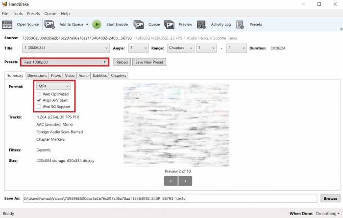Expand the Title dropdown list
Image resolution: width=343 pixels, height=218 pixels.
click(66, 48)
